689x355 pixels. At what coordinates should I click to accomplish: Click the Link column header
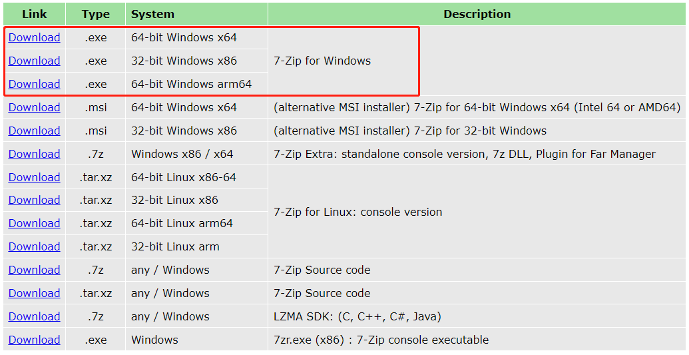pyautogui.click(x=34, y=14)
